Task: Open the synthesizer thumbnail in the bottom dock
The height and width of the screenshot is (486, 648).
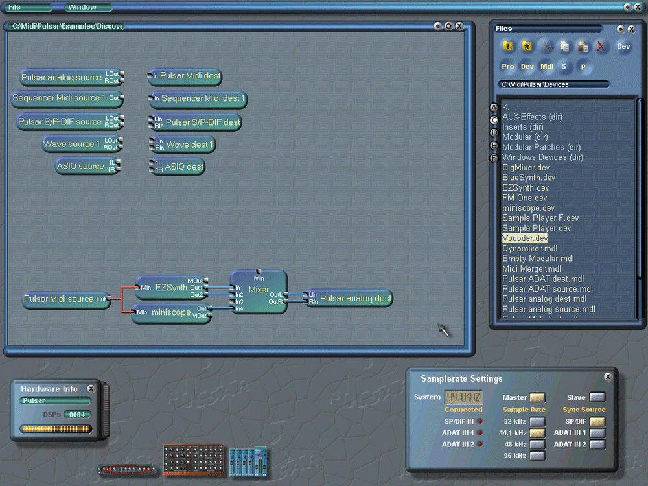Action: [x=193, y=459]
